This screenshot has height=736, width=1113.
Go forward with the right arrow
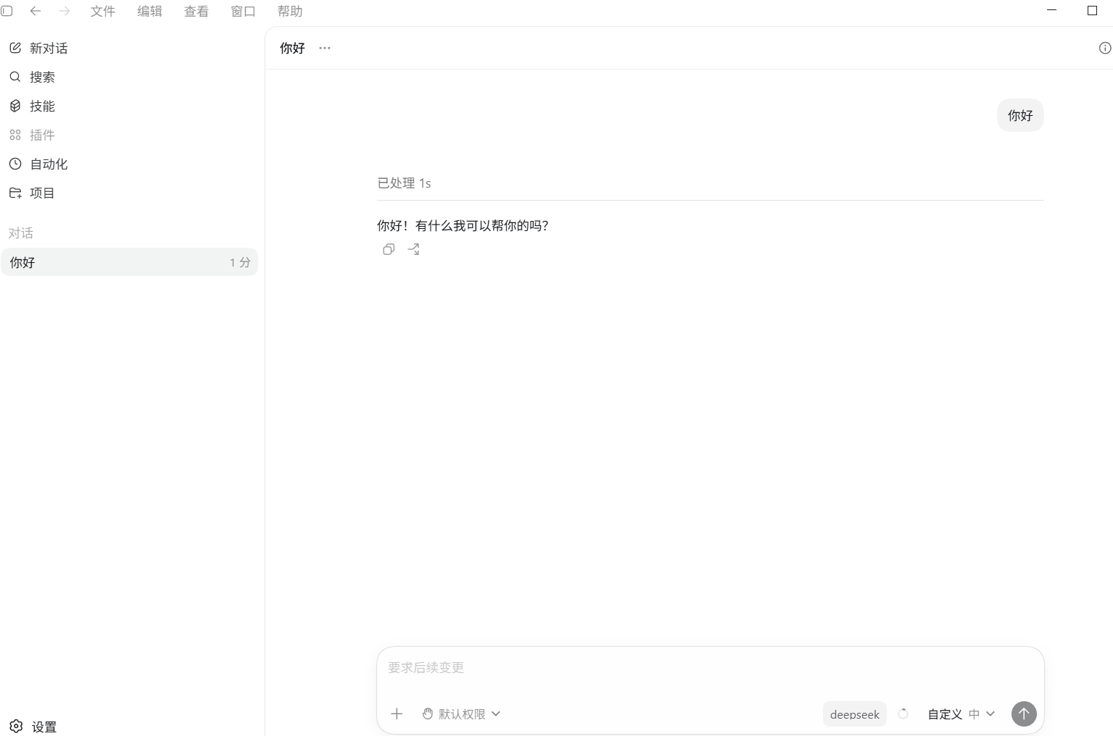(x=65, y=11)
